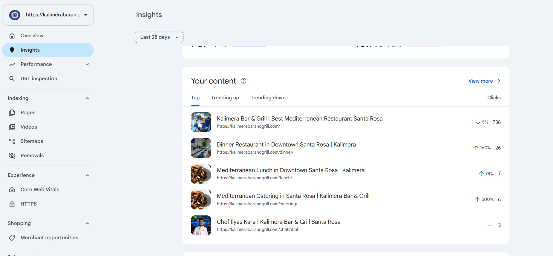Open the Dinner Restaurant in Downtown Santa Rosa entry
553x256 pixels.
click(x=286, y=145)
